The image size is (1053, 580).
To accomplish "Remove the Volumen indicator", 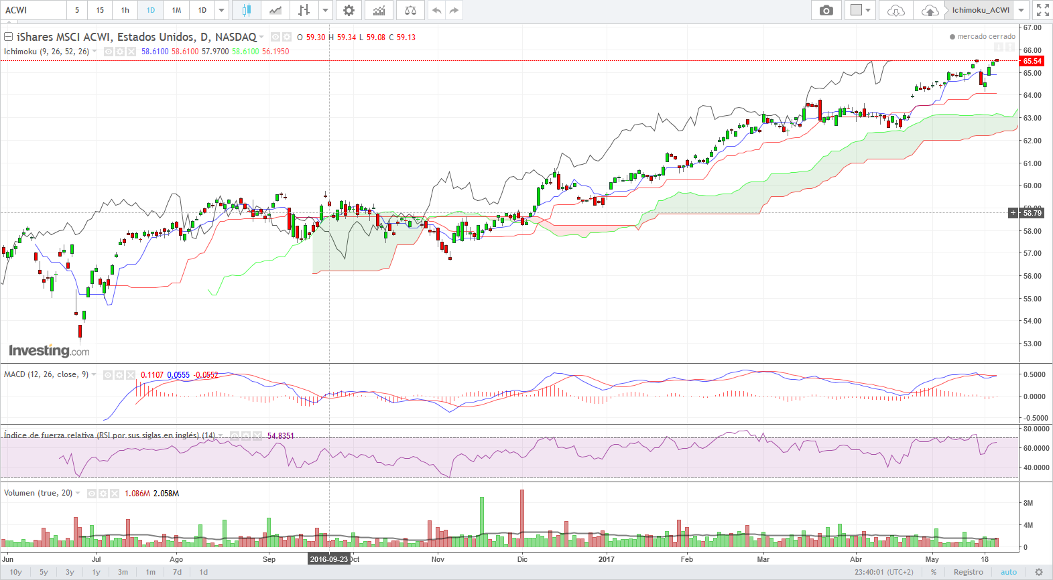I will tap(115, 494).
